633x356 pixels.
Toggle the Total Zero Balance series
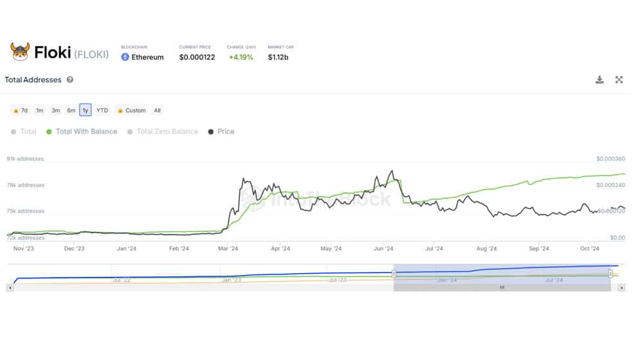(x=163, y=132)
